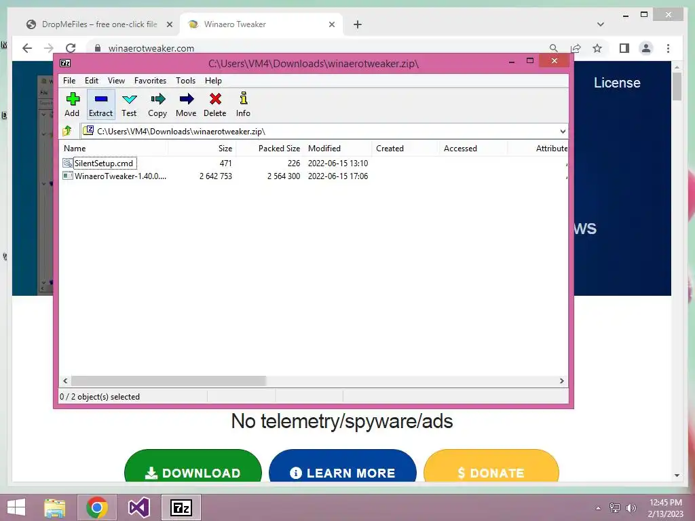Viewport: 695px width, 521px height.
Task: Toggle Chrome side panel
Action: pos(624,48)
